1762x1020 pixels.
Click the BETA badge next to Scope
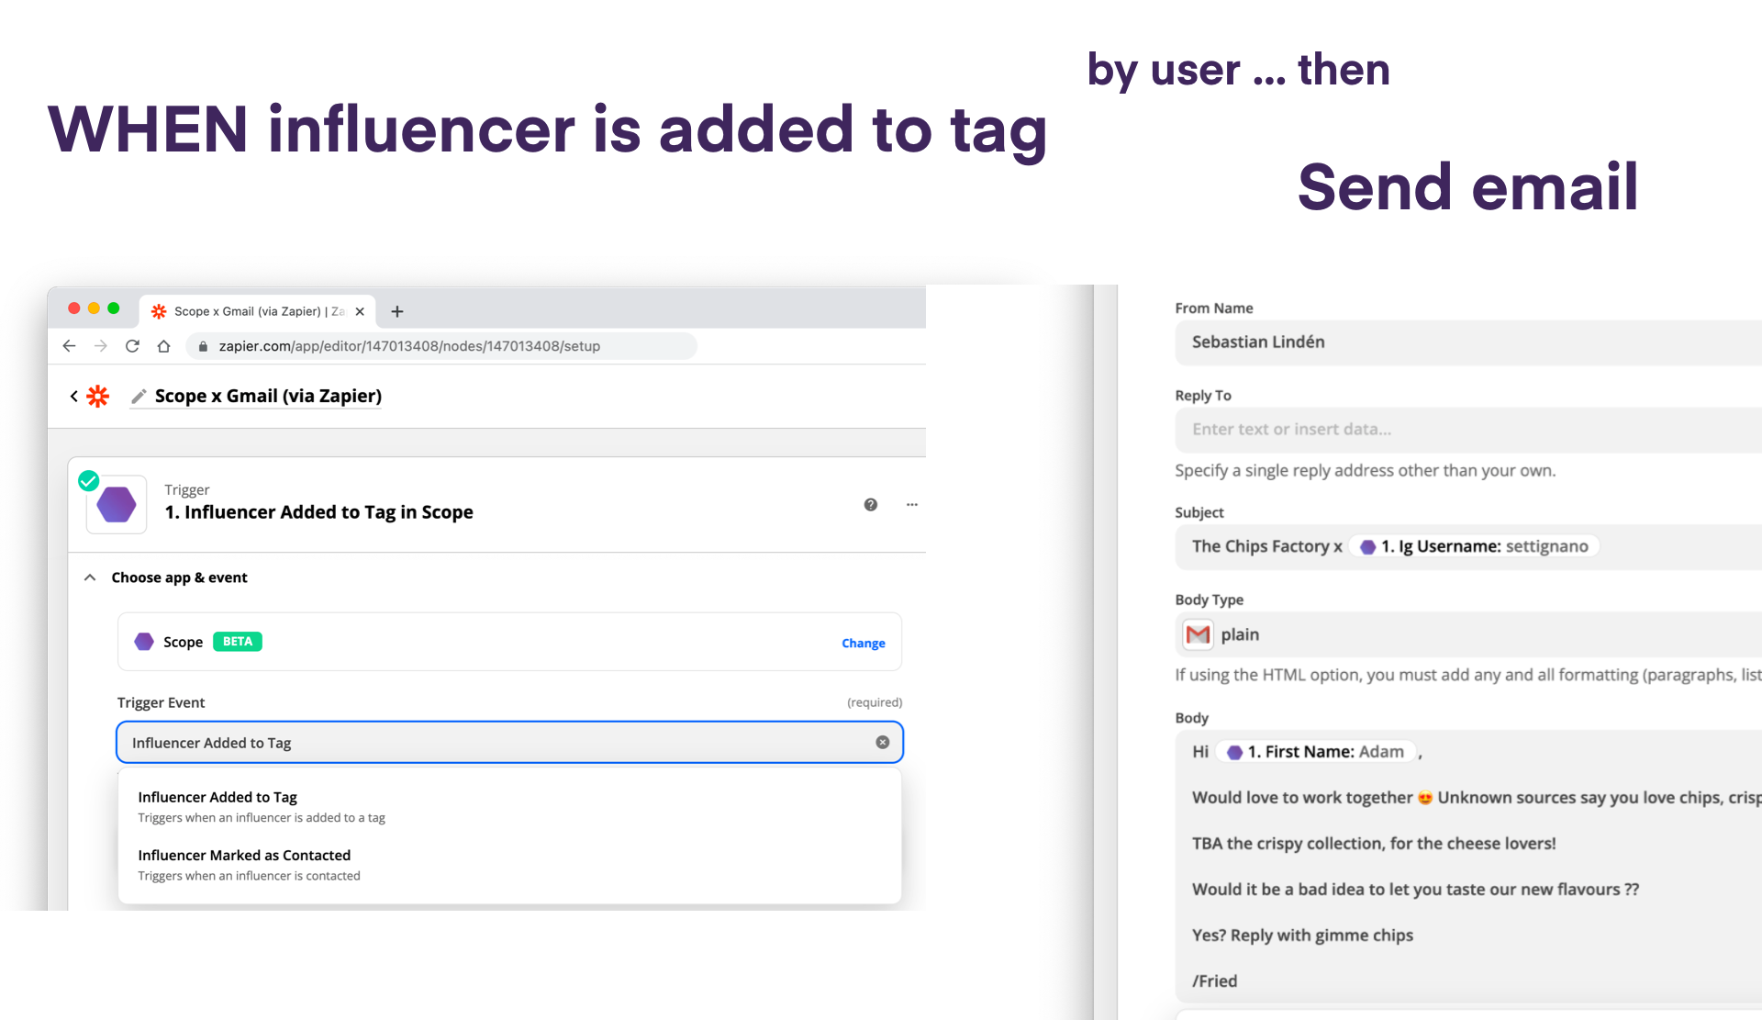(238, 641)
